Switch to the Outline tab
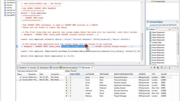This screenshot has width=180, height=101. pyautogui.click(x=152, y=29)
